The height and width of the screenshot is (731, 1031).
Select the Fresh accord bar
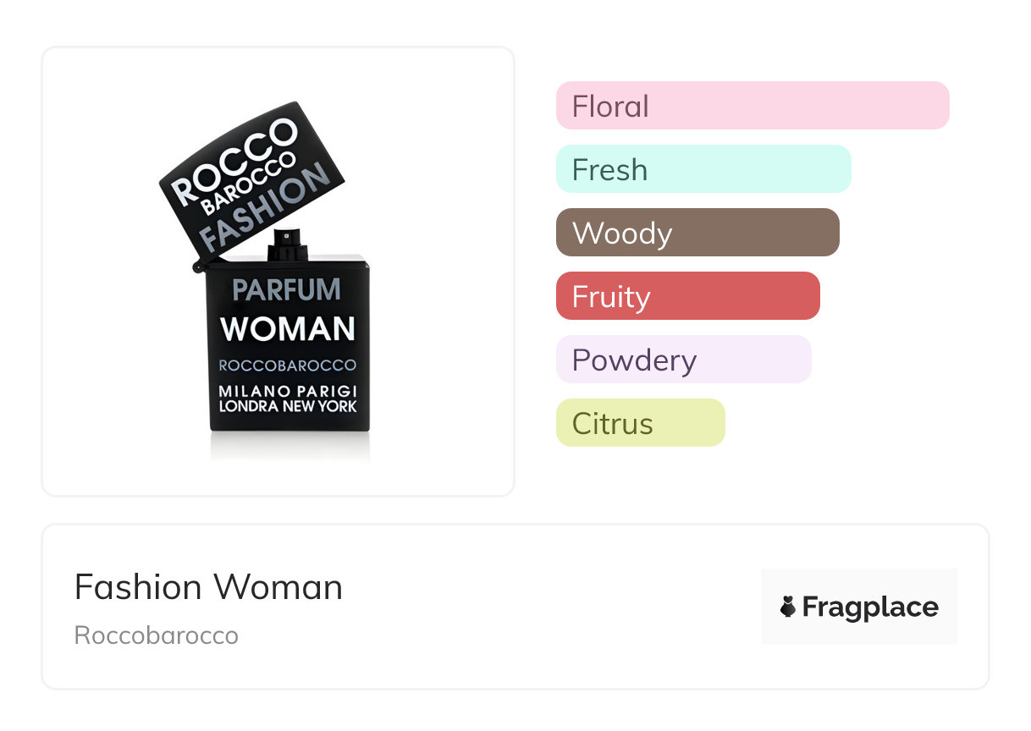703,169
